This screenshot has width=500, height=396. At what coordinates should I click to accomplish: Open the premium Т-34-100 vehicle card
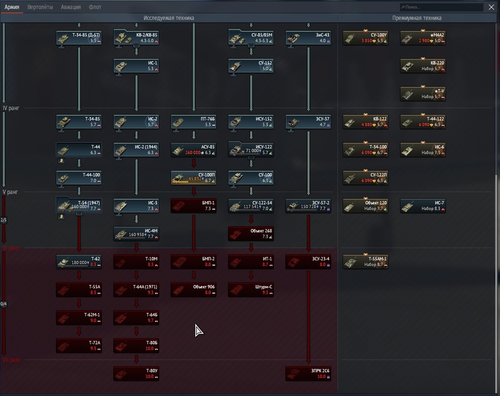[x=365, y=150]
